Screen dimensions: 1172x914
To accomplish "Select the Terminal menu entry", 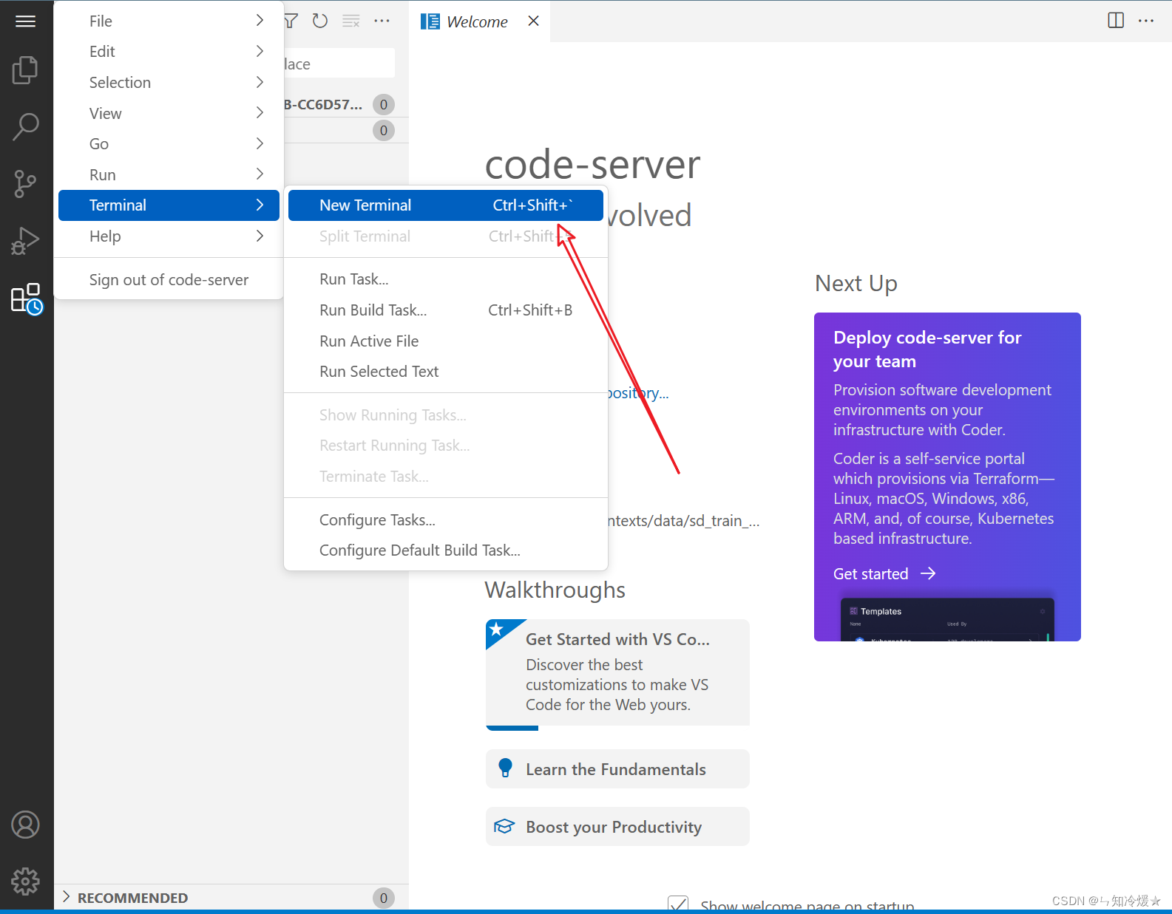I will (x=169, y=205).
